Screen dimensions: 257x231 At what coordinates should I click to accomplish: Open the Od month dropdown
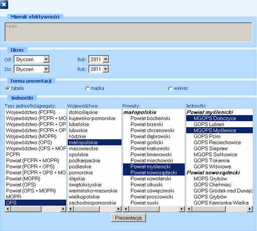(x=46, y=59)
